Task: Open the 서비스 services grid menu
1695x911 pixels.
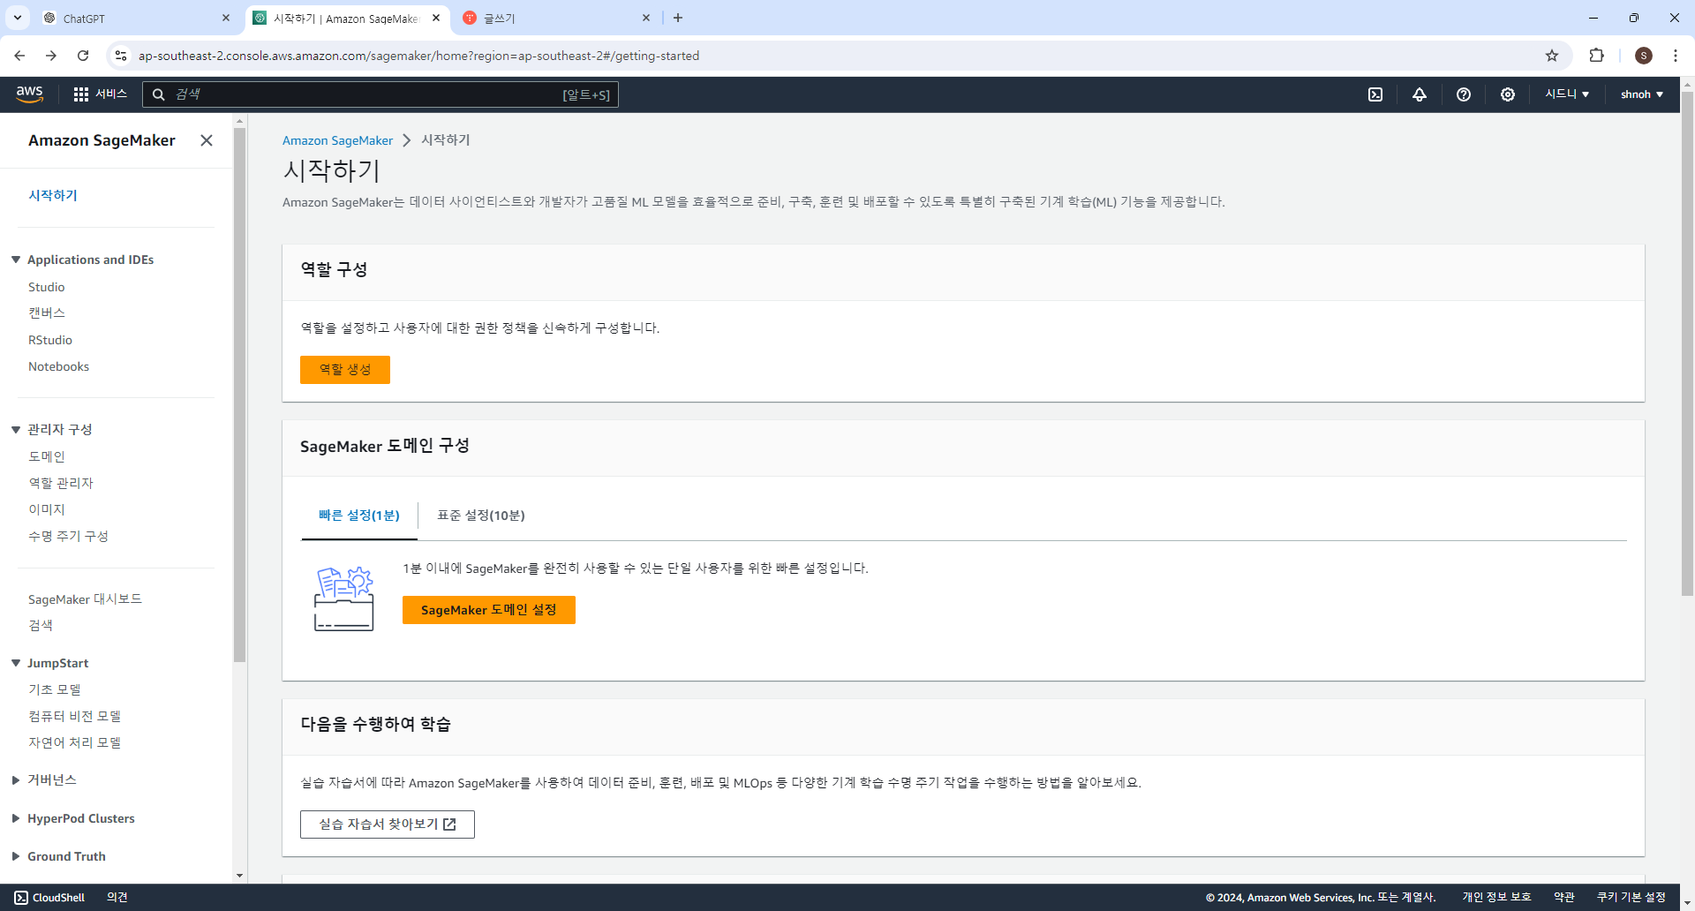Action: [101, 94]
